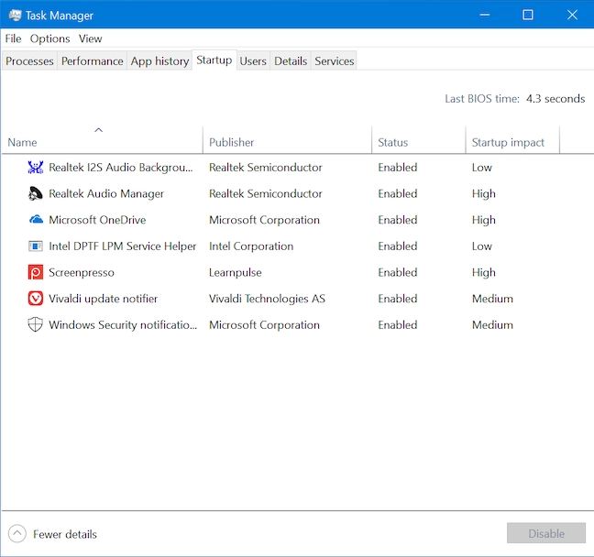Click the Windows Security shield icon

click(36, 324)
